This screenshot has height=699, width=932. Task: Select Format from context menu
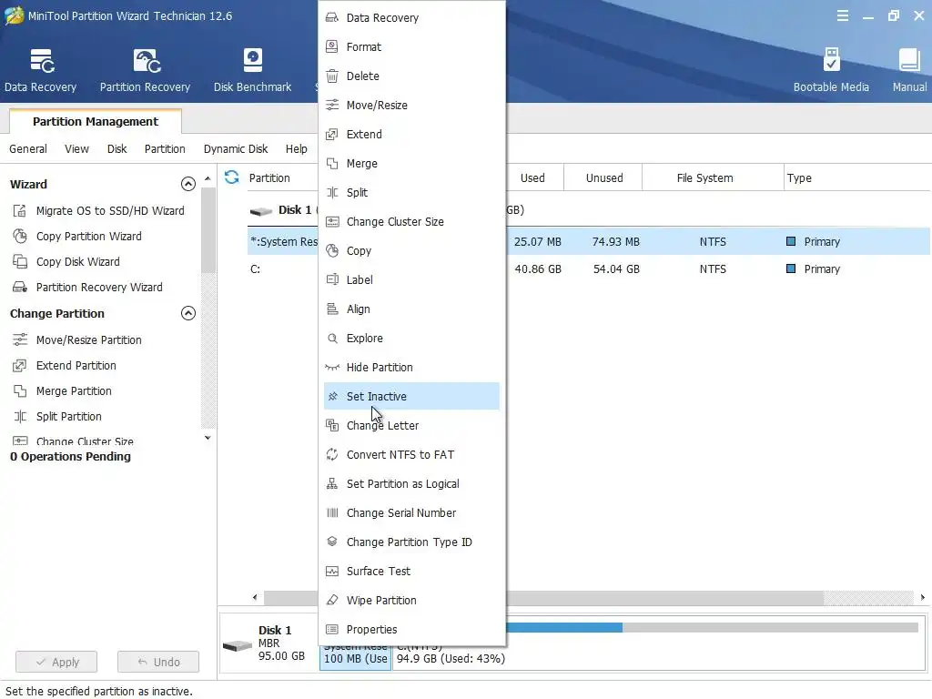[412, 47]
